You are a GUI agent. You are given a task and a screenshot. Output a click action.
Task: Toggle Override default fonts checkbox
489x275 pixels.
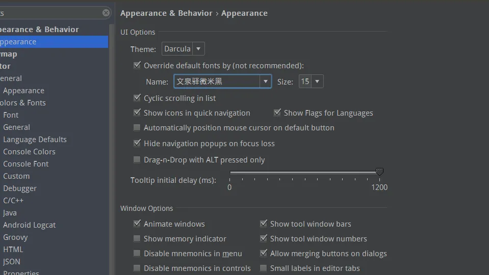pyautogui.click(x=137, y=65)
